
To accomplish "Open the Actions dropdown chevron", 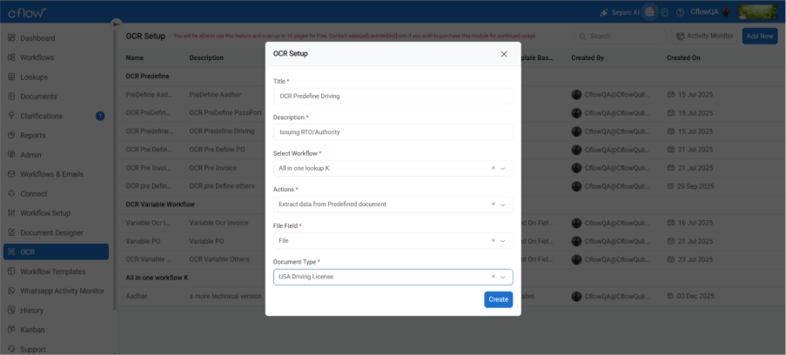I will point(503,204).
